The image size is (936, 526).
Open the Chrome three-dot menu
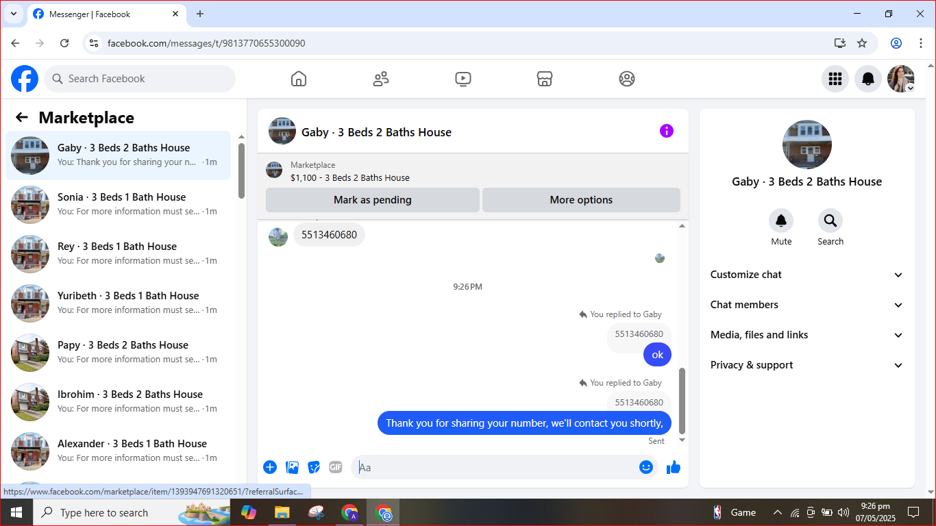[921, 43]
